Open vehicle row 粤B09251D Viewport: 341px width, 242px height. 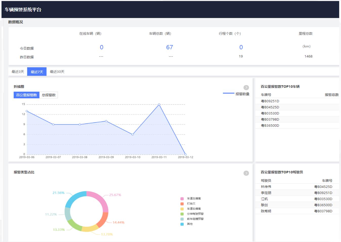[x=297, y=101]
